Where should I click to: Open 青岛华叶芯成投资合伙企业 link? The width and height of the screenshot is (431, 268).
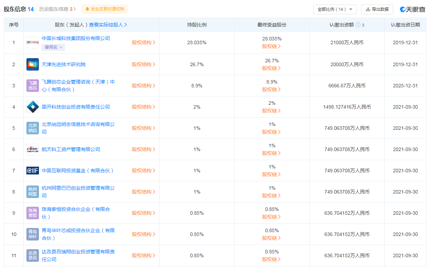pyautogui.click(x=78, y=234)
